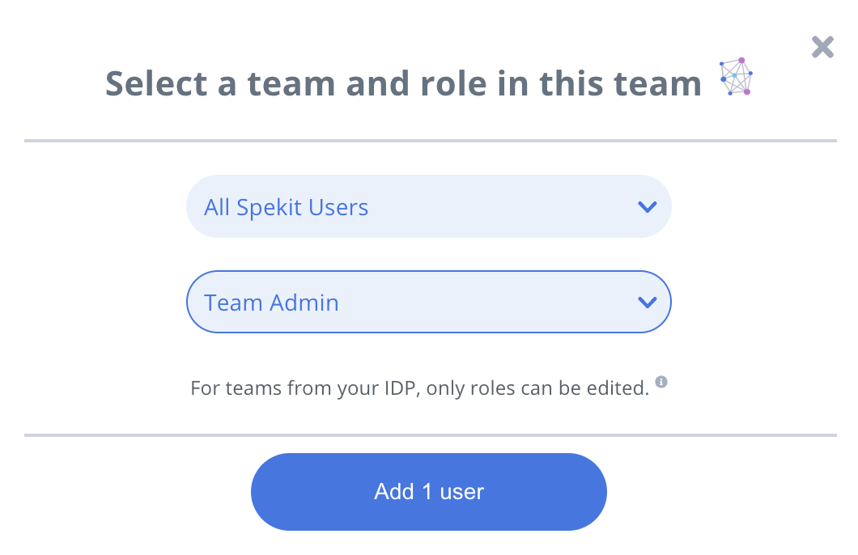Click the blue down arrow in the team selector
Viewport: 858px width, 555px height.
pos(648,206)
